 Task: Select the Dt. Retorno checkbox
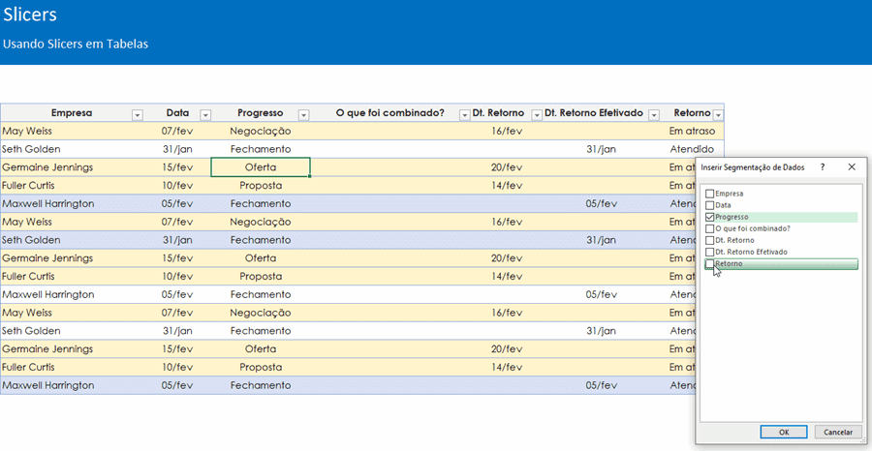point(710,240)
